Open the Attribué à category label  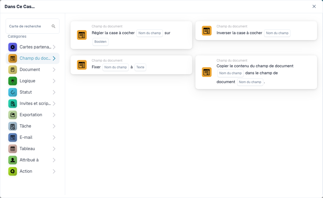tap(29, 160)
